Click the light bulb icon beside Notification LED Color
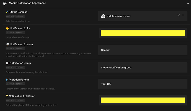The width and height of the screenshot is (191, 111). [x=7, y=96]
